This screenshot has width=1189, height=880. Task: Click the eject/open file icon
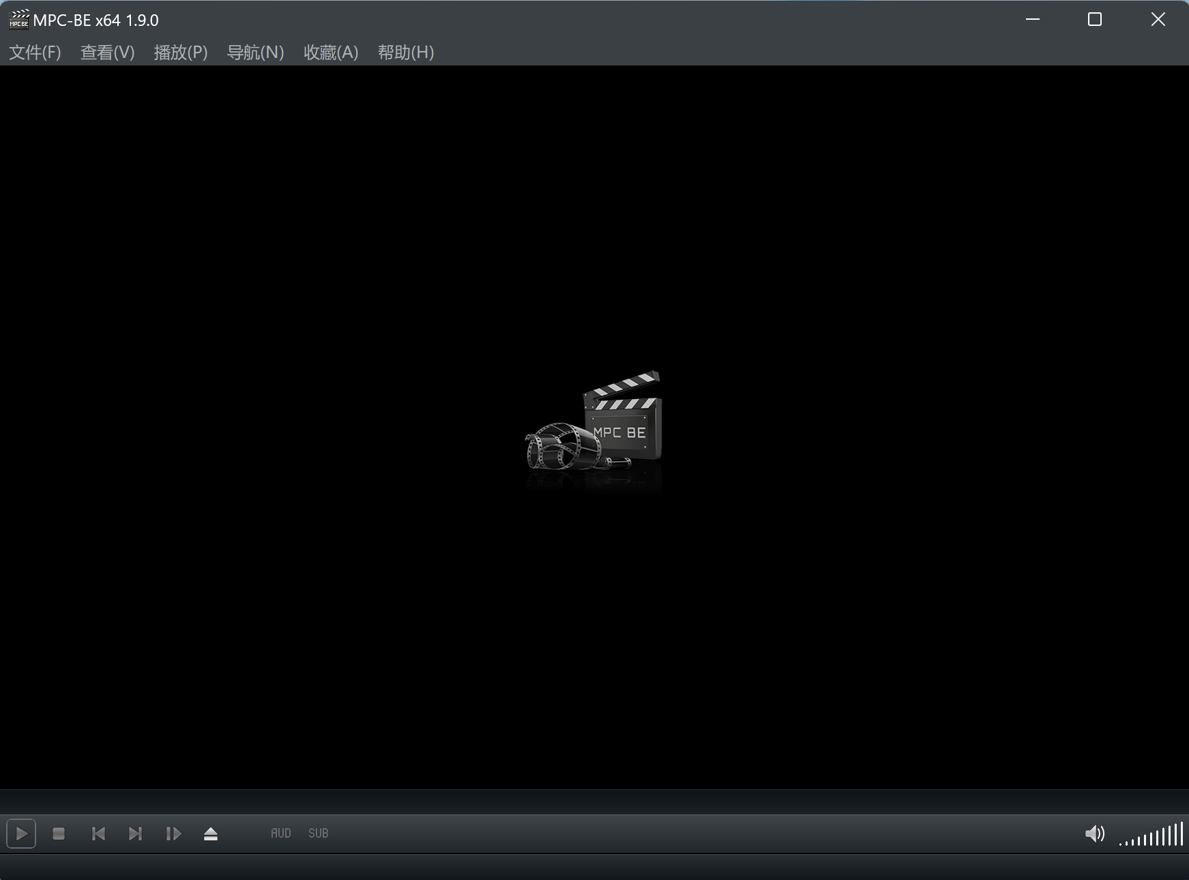click(x=211, y=834)
